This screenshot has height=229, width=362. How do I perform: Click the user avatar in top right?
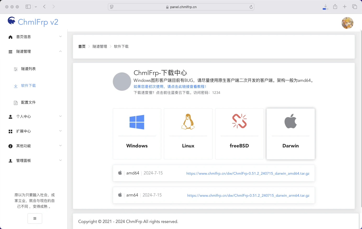point(347,23)
